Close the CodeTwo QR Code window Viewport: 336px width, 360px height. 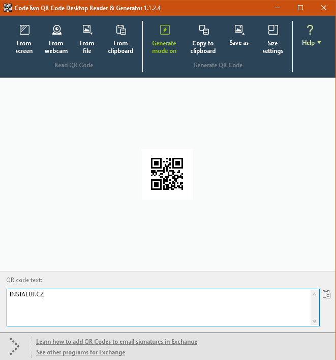pyautogui.click(x=324, y=8)
